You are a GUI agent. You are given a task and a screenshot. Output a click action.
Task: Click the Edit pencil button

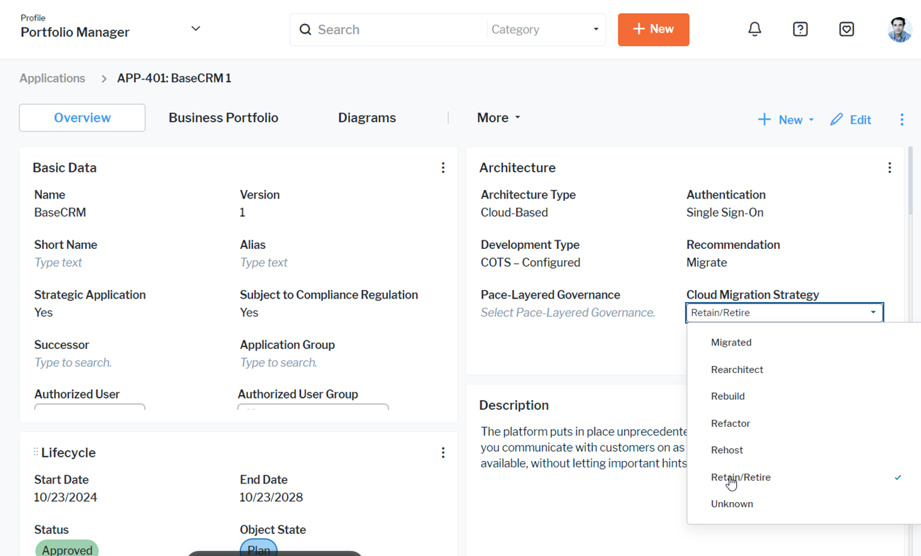(851, 120)
